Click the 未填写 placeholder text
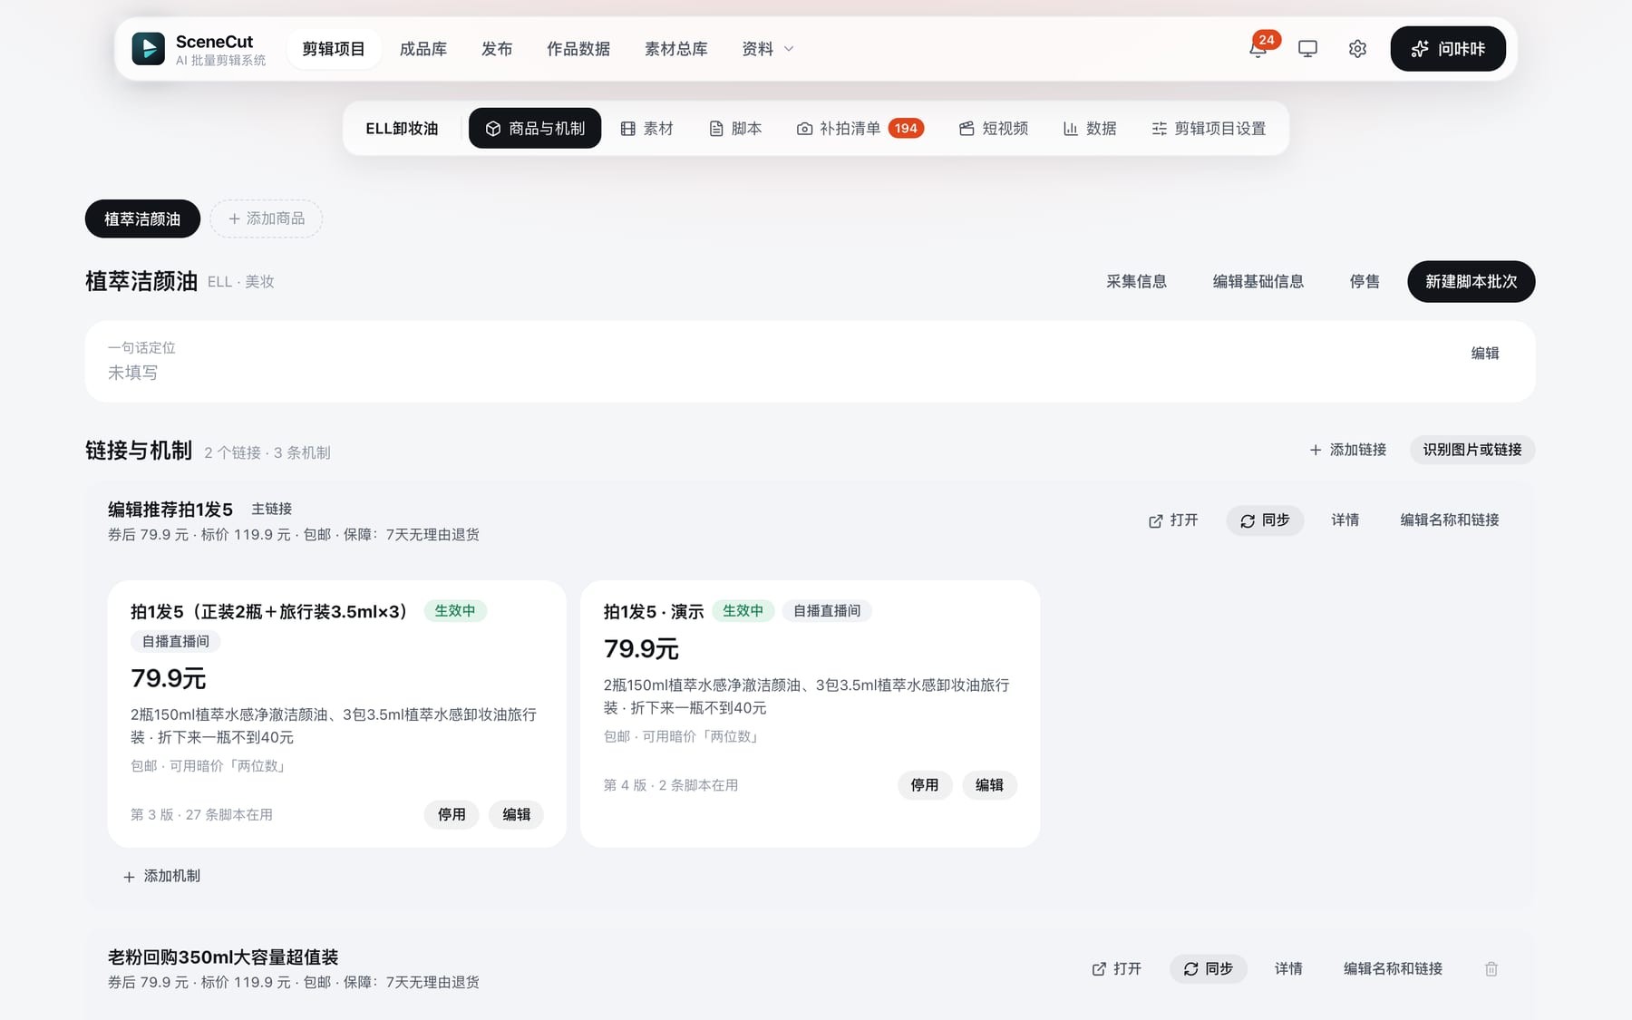This screenshot has width=1632, height=1020. tap(133, 374)
